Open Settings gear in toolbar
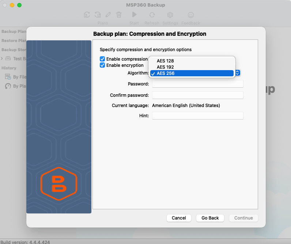 tap(170, 15)
